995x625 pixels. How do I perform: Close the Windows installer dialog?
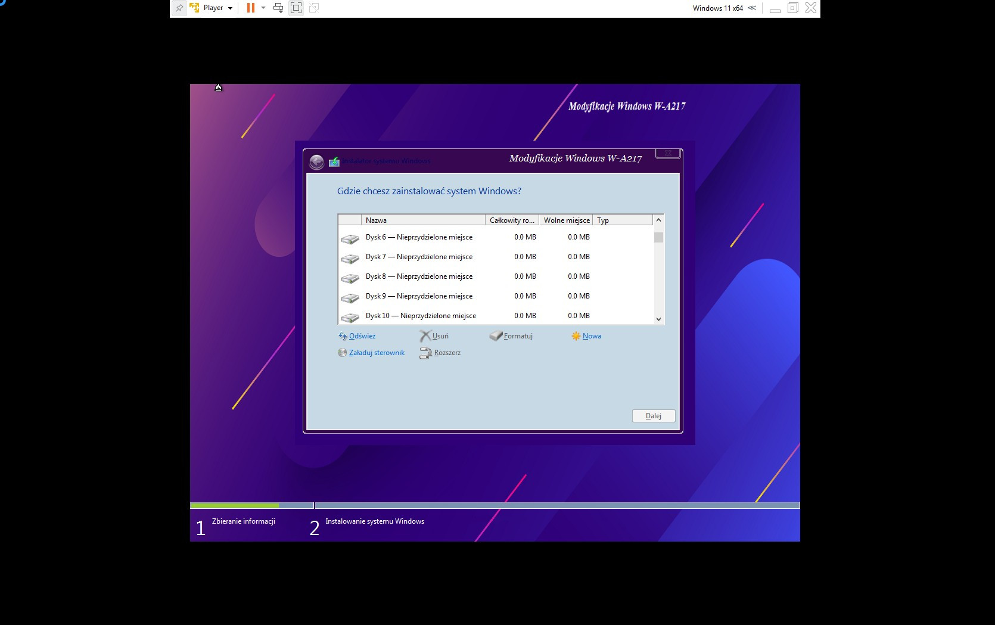coord(668,153)
